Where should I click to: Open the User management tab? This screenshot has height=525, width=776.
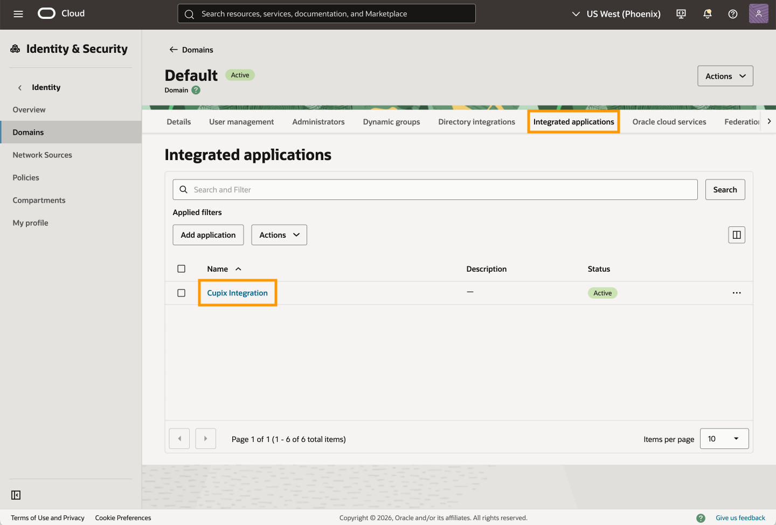pos(241,122)
